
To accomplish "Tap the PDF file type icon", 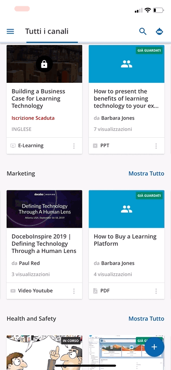I will coord(95,291).
